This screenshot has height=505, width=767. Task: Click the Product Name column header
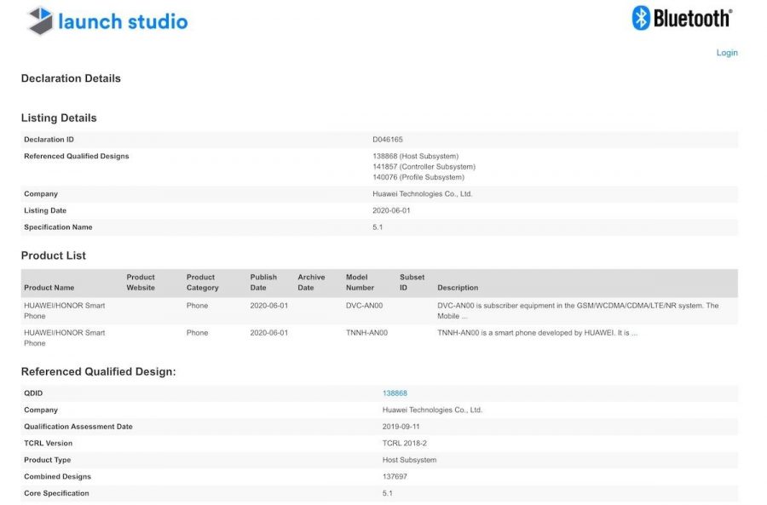(x=49, y=288)
